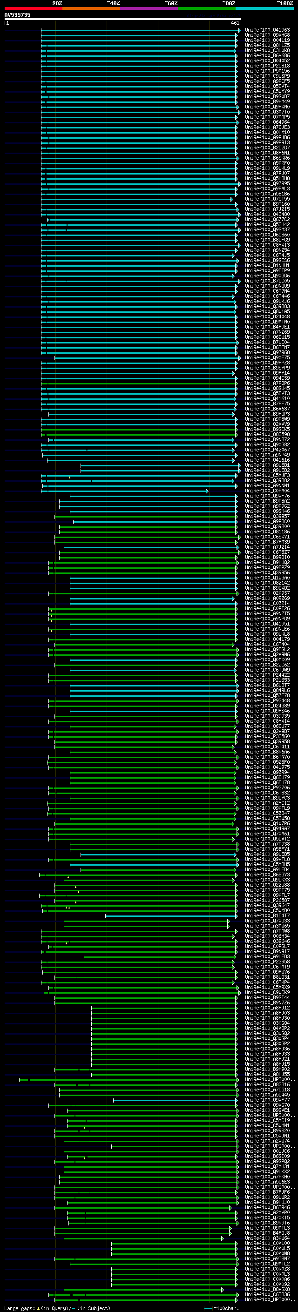Select the UniRef100_A0RZG9 label

(x=267, y=599)
